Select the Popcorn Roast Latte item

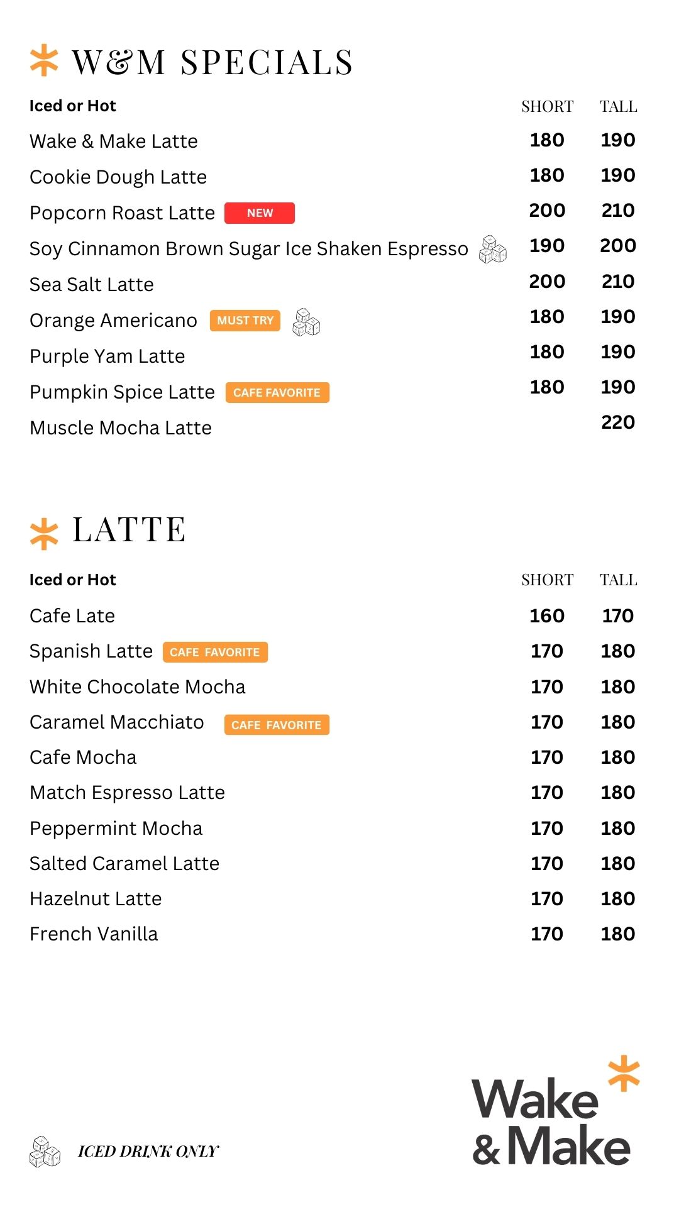[122, 213]
